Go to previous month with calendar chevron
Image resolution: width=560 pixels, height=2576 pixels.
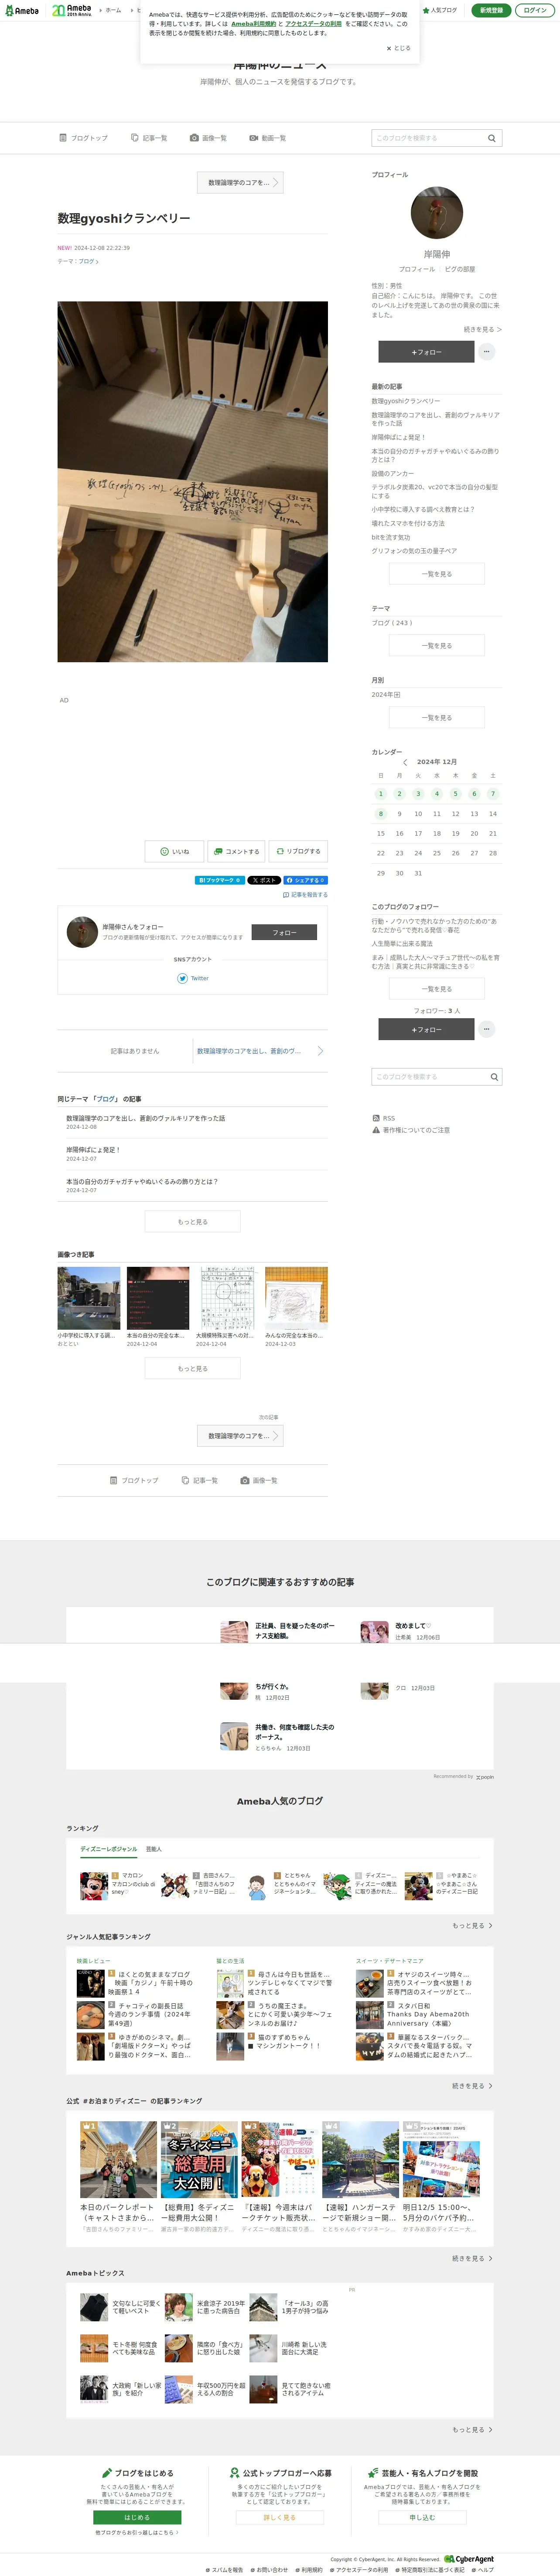point(405,762)
